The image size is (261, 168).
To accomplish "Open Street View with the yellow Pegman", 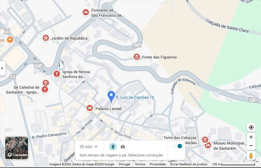I will (x=251, y=156).
